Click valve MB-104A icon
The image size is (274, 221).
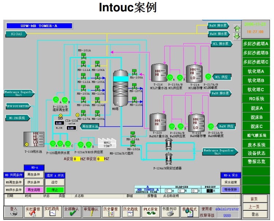83,100
